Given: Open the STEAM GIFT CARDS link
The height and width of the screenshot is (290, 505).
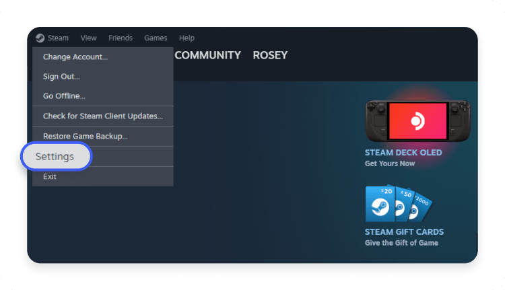Looking at the screenshot, I should pyautogui.click(x=404, y=231).
